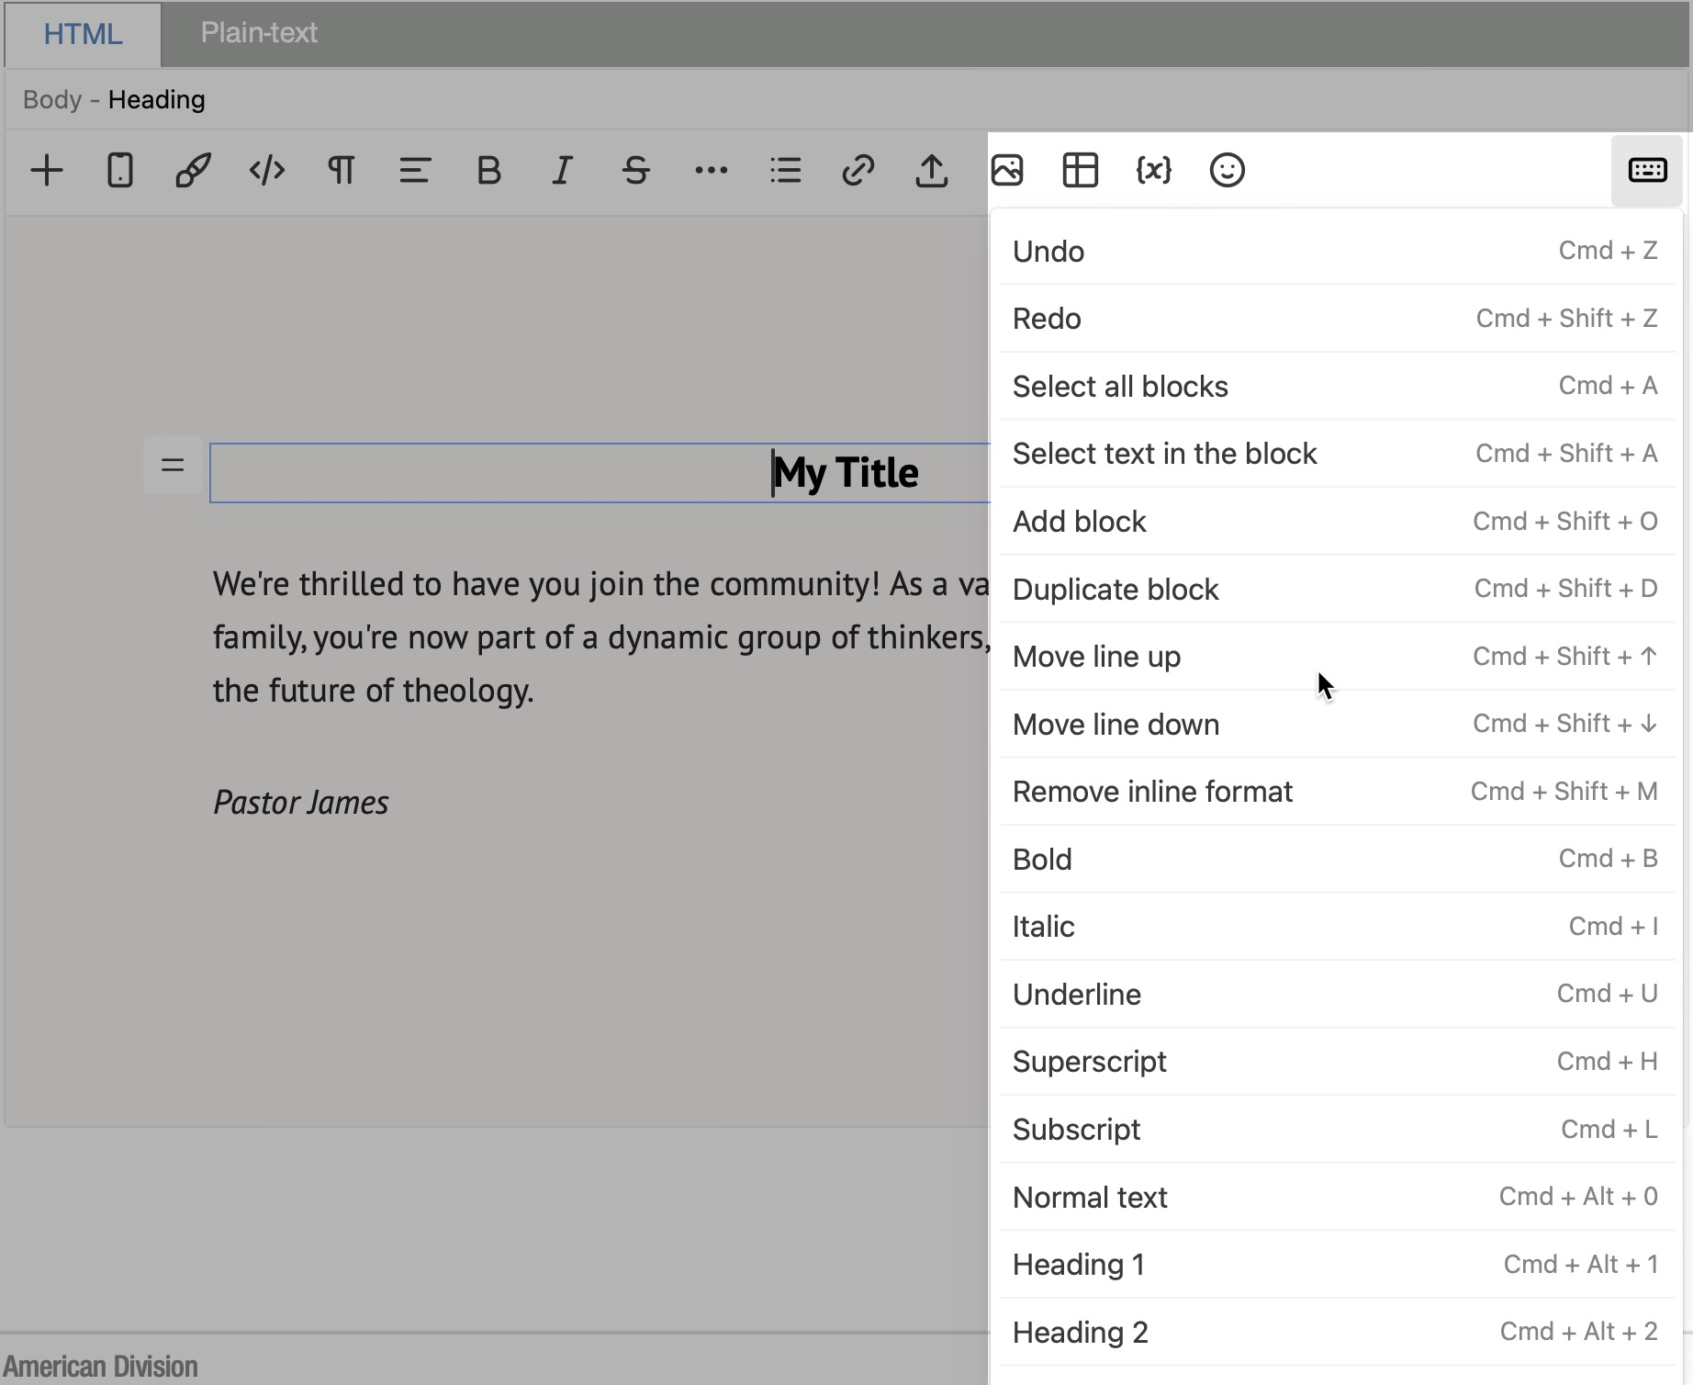1693x1385 pixels.
Task: Choose Undo from the shortcuts menu
Action: 1337,252
